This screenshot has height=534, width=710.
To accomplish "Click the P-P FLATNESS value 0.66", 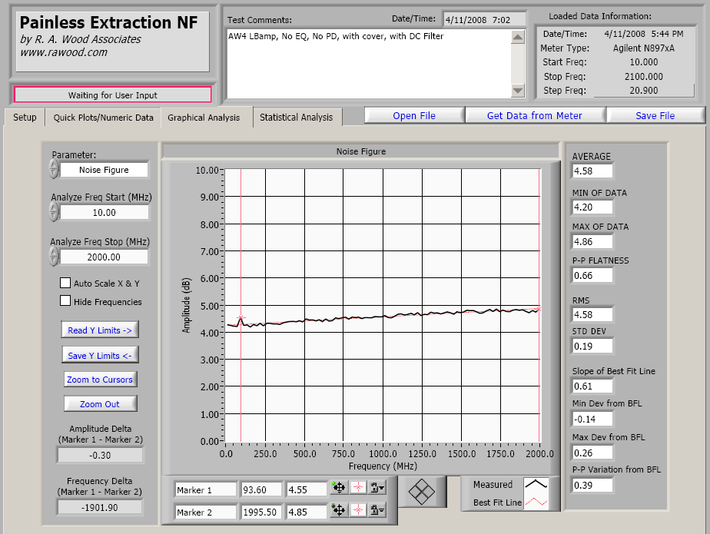I will tap(592, 275).
